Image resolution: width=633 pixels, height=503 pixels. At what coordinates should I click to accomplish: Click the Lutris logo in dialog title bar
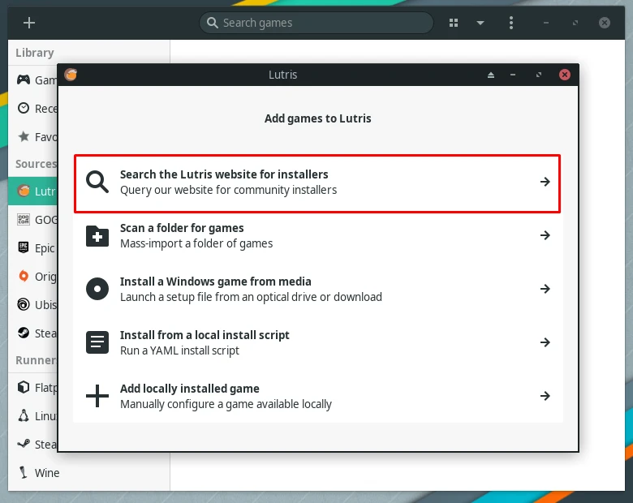coord(71,75)
